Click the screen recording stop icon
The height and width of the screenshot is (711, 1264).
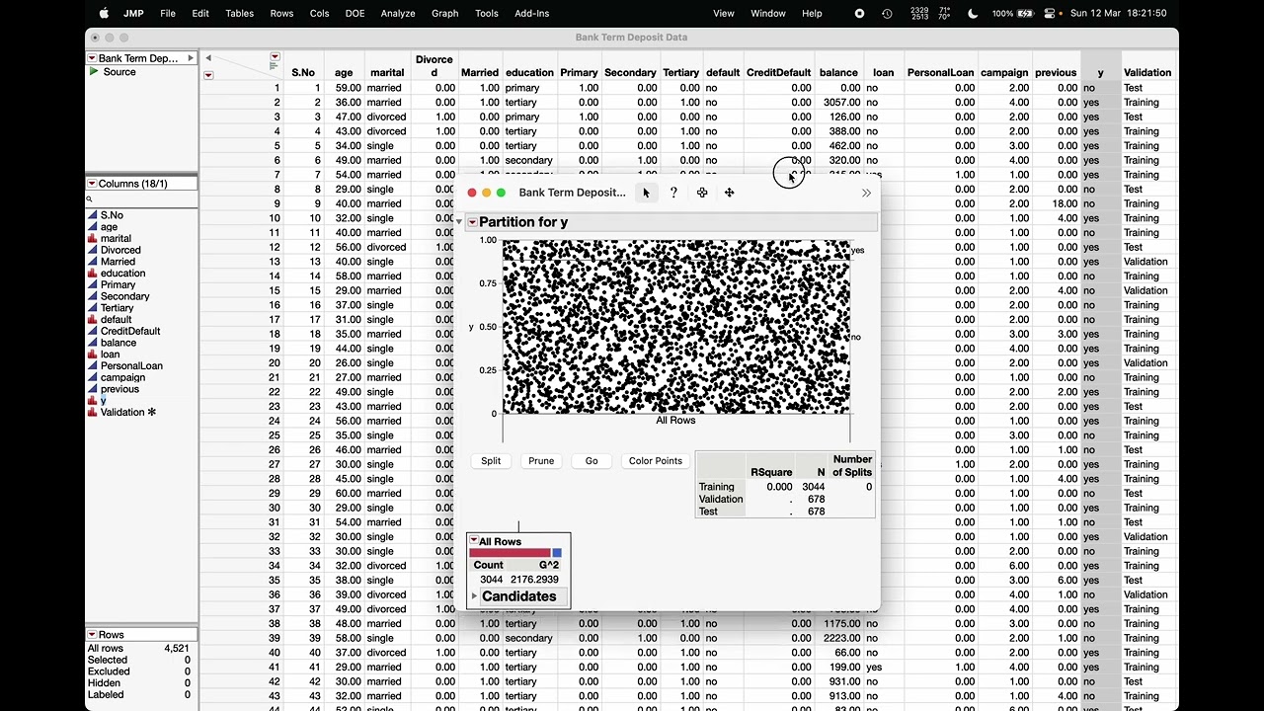(x=859, y=14)
